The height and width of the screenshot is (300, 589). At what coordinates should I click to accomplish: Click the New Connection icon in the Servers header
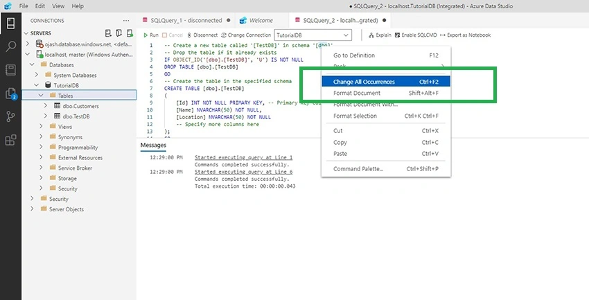point(108,33)
